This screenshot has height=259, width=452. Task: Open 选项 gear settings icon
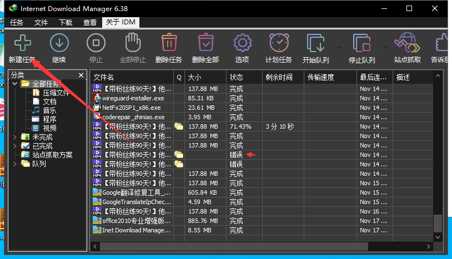click(242, 43)
